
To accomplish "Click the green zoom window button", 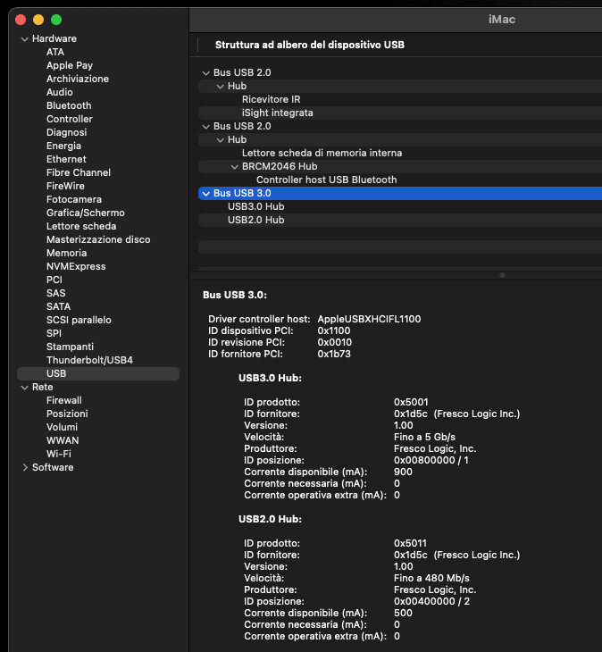I will click(56, 19).
